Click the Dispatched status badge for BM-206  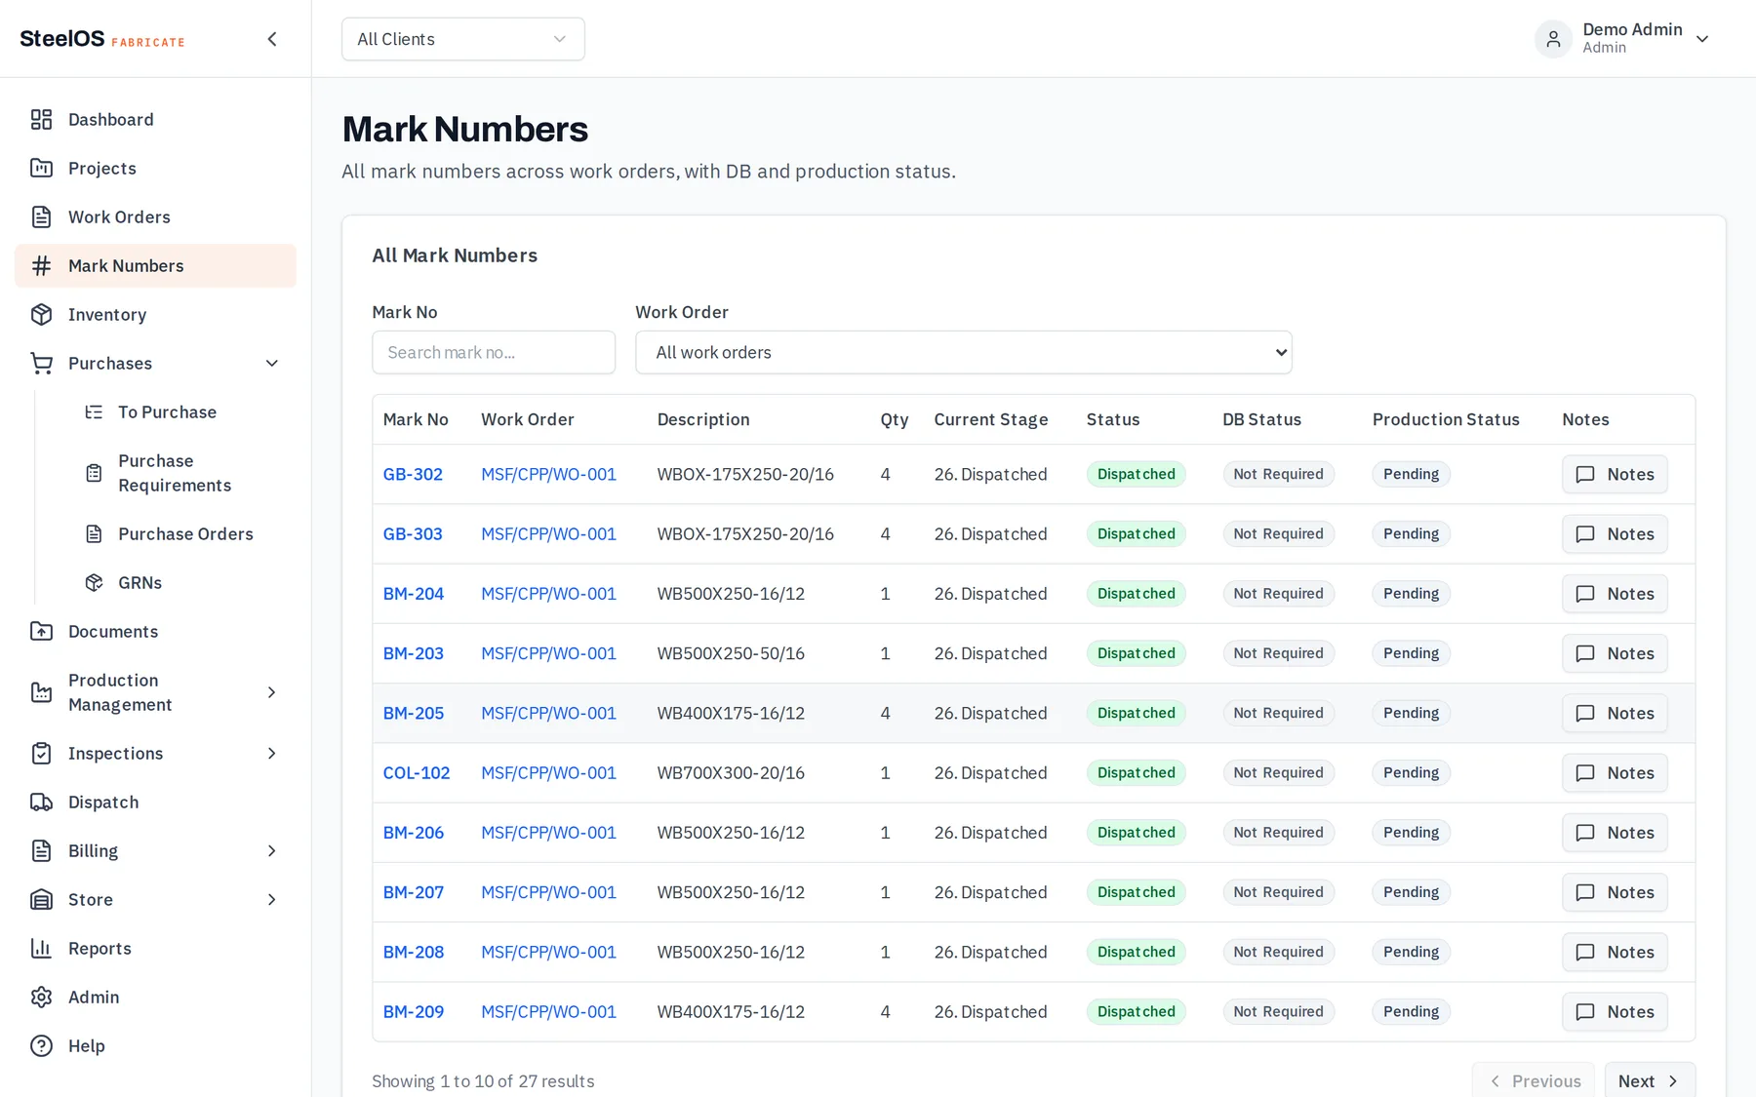(x=1137, y=833)
